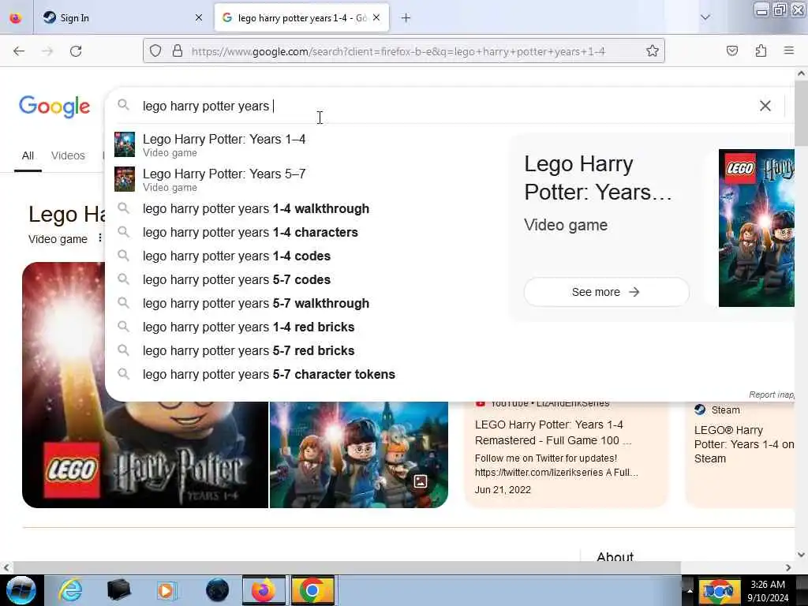
Task: Click the taskbar clock showing 3:26 AM
Action: pyautogui.click(x=768, y=591)
